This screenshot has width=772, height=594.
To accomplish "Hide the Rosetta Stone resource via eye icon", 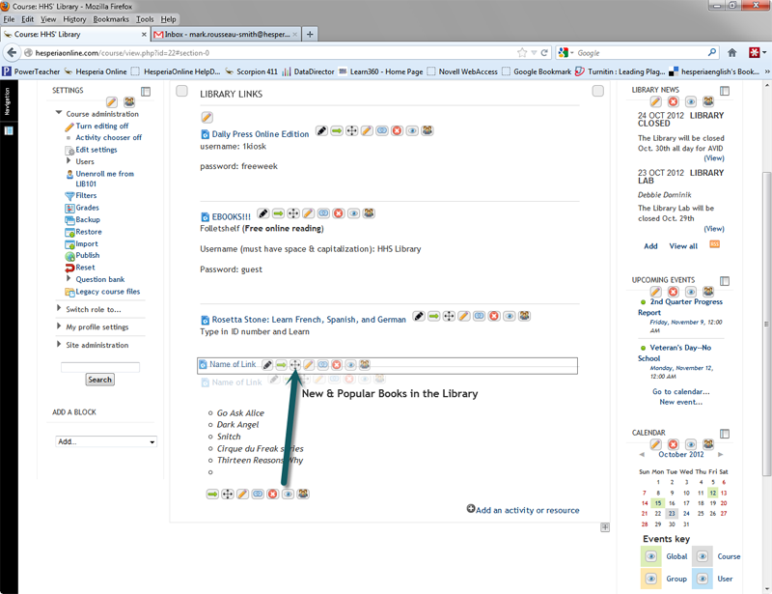I will [510, 316].
